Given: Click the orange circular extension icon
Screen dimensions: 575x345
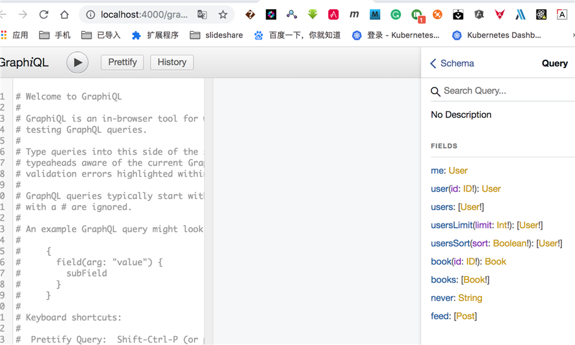Looking at the screenshot, I should point(437,15).
